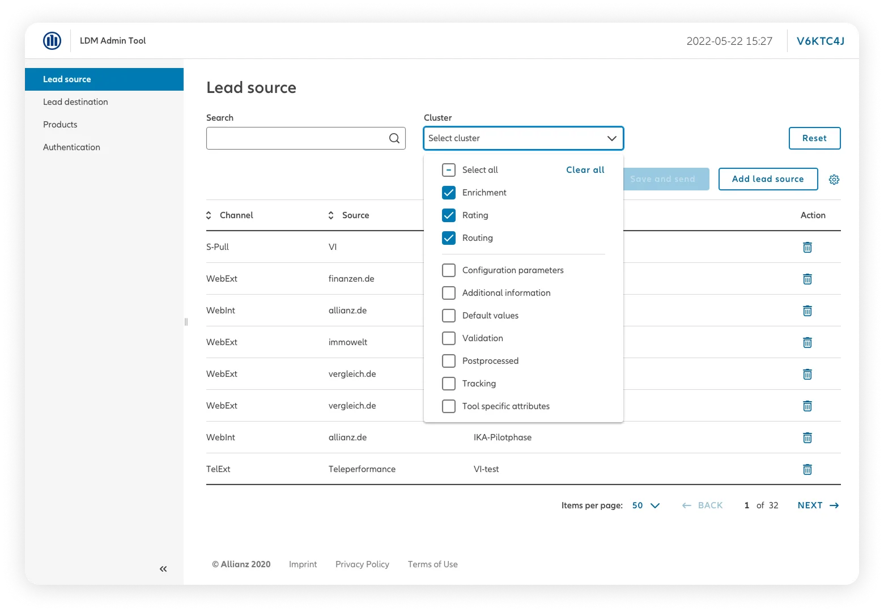The image size is (884, 612).
Task: Click the Teleperformance source cell
Action: [x=362, y=469]
